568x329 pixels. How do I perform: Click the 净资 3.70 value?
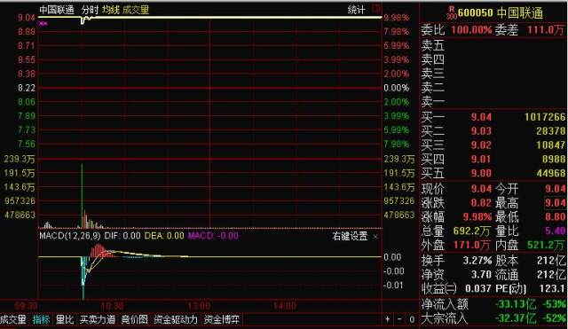tap(481, 274)
